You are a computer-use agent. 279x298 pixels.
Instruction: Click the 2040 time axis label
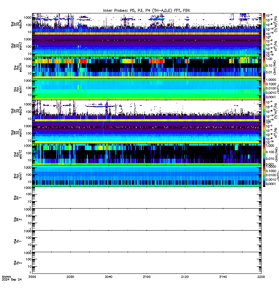pos(108,277)
